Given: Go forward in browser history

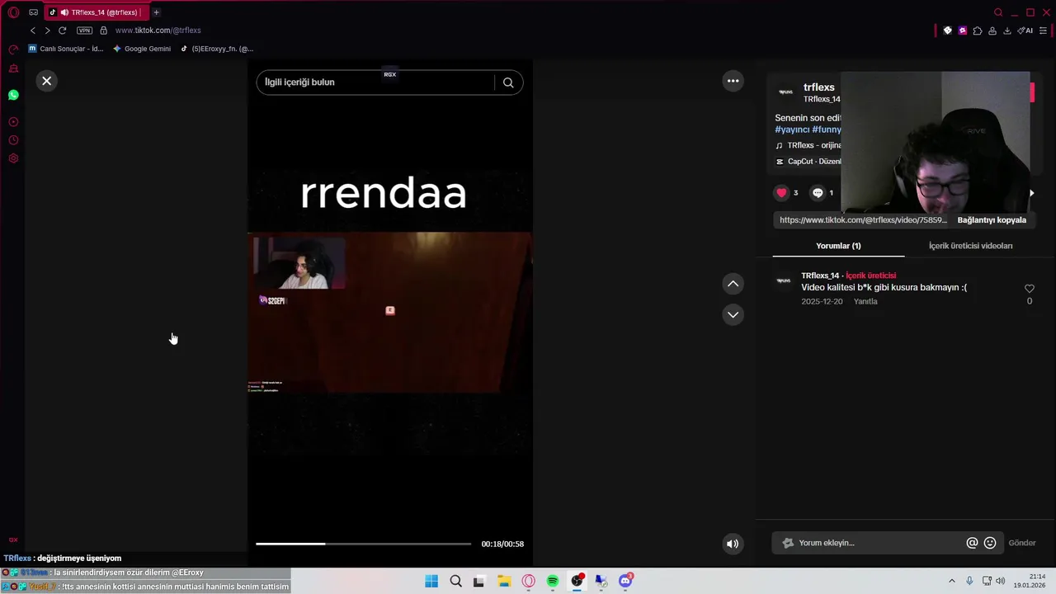Looking at the screenshot, I should tap(47, 31).
